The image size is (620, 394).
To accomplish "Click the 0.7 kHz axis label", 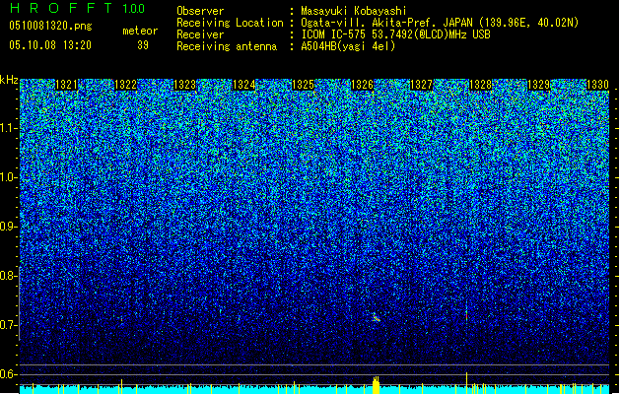I will [x=9, y=325].
